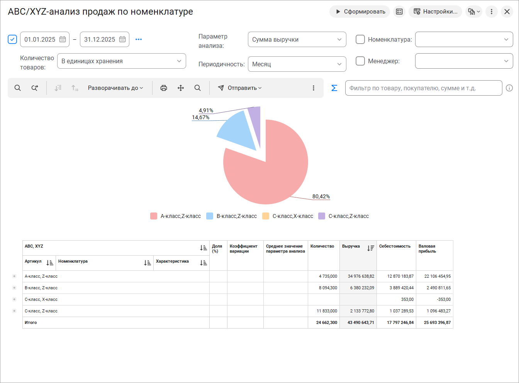Open calendar for end date 31.12.2025
The image size is (519, 383).
point(122,39)
